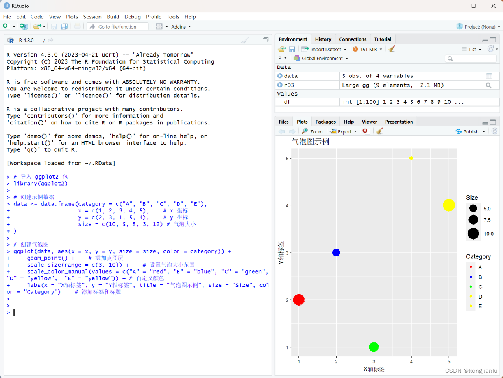Viewport: 503px width, 378px height.
Task: Click the Print icon in main toolbar
Action: pyautogui.click(x=77, y=26)
